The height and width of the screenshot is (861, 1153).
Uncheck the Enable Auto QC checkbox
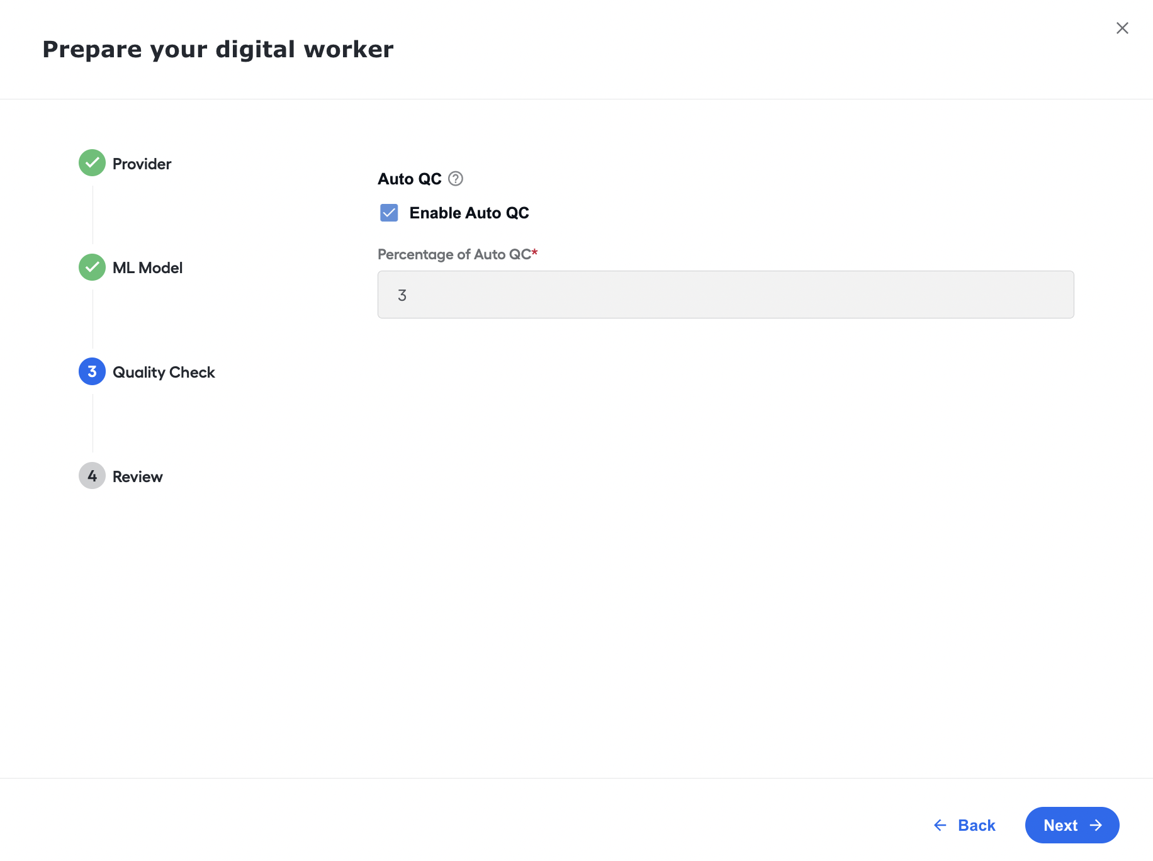[389, 213]
